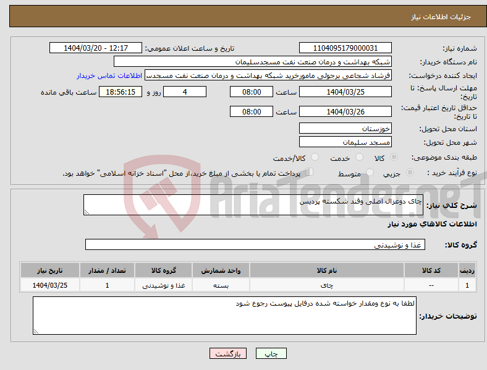Click the remaining days field showing 4
This screenshot has height=370, width=487.
click(185, 92)
